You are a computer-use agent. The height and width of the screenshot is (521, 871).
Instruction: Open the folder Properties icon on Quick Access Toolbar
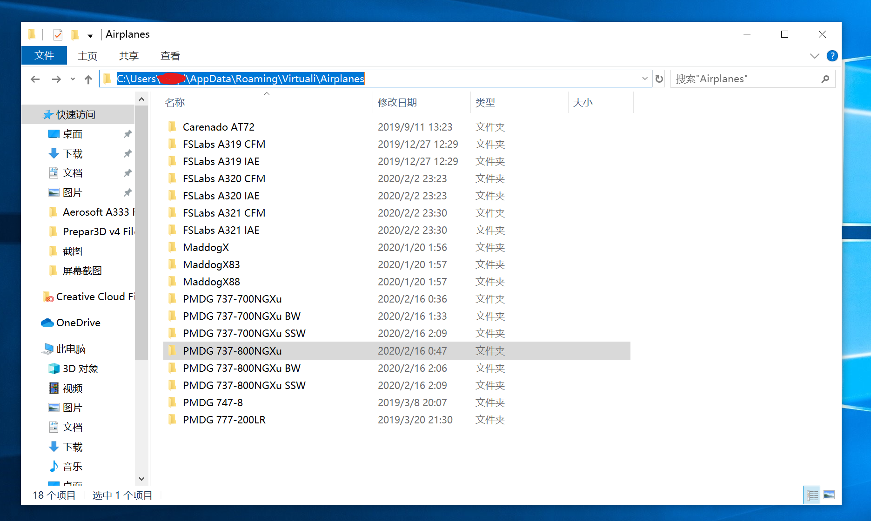[58, 34]
